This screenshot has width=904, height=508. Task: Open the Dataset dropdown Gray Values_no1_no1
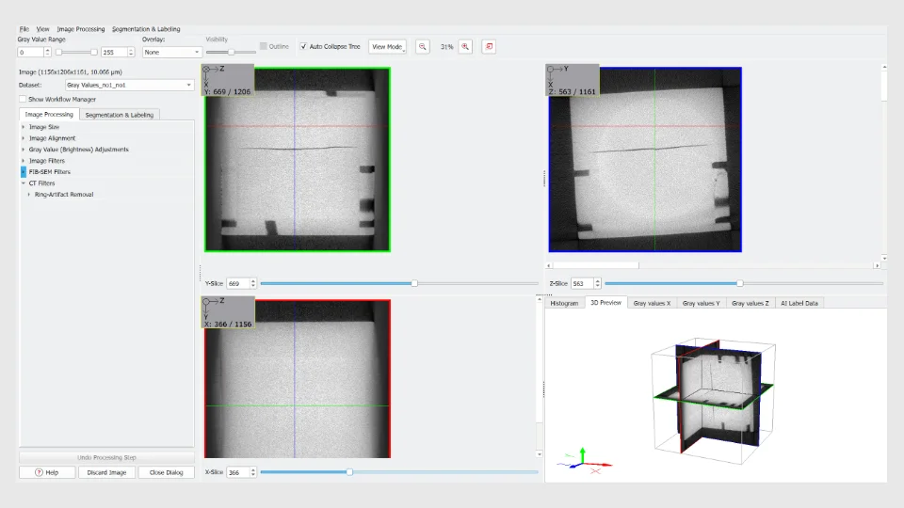click(x=129, y=85)
